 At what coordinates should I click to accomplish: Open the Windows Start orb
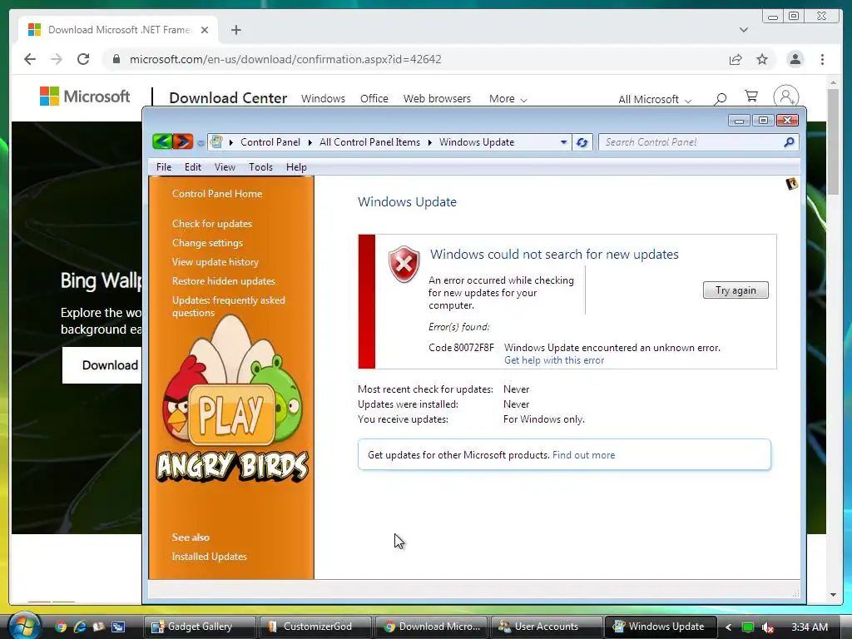pos(23,626)
